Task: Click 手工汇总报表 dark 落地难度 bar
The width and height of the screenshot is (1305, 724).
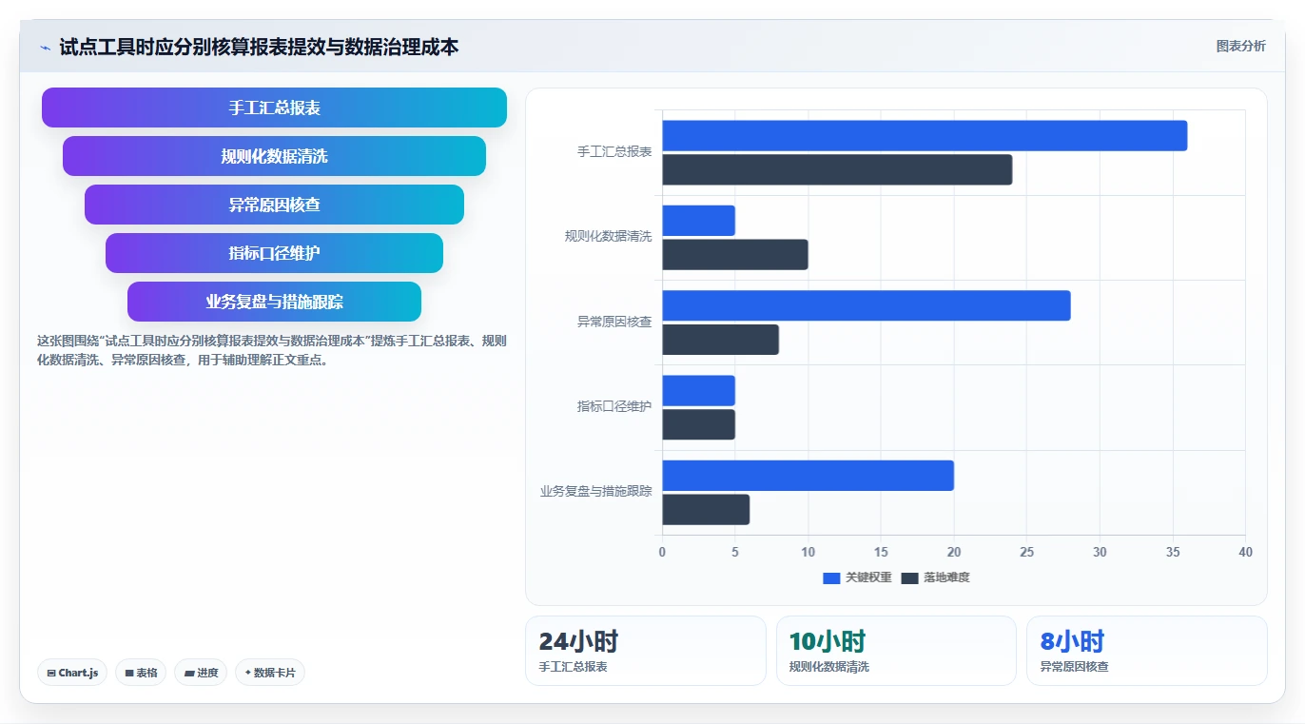Action: 837,169
